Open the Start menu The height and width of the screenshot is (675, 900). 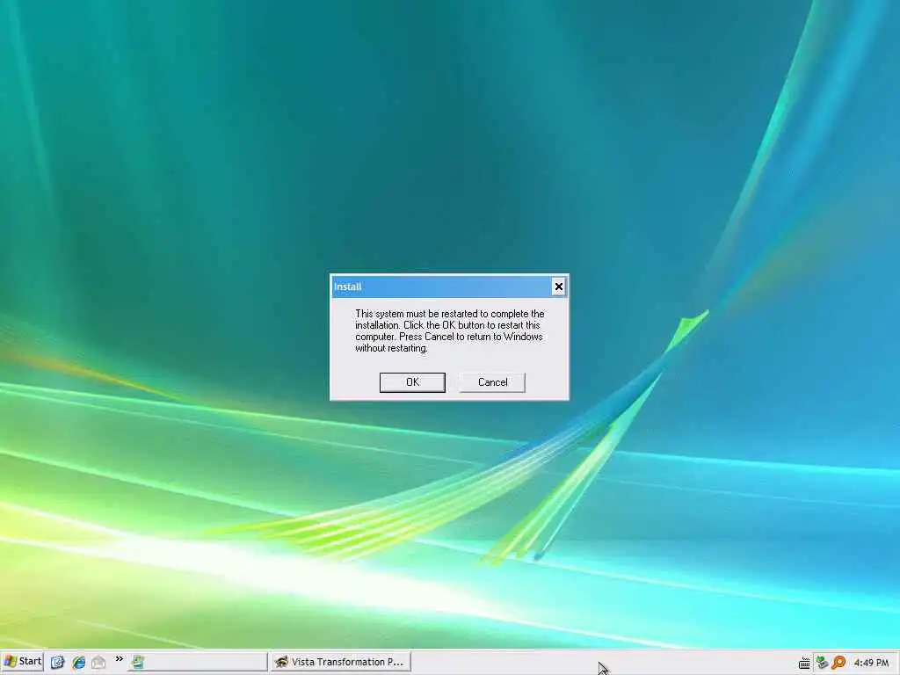22,662
